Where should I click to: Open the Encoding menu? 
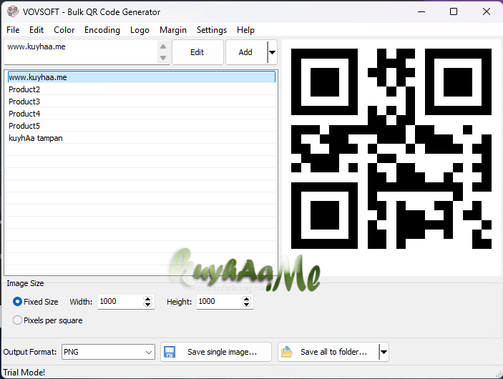(102, 30)
